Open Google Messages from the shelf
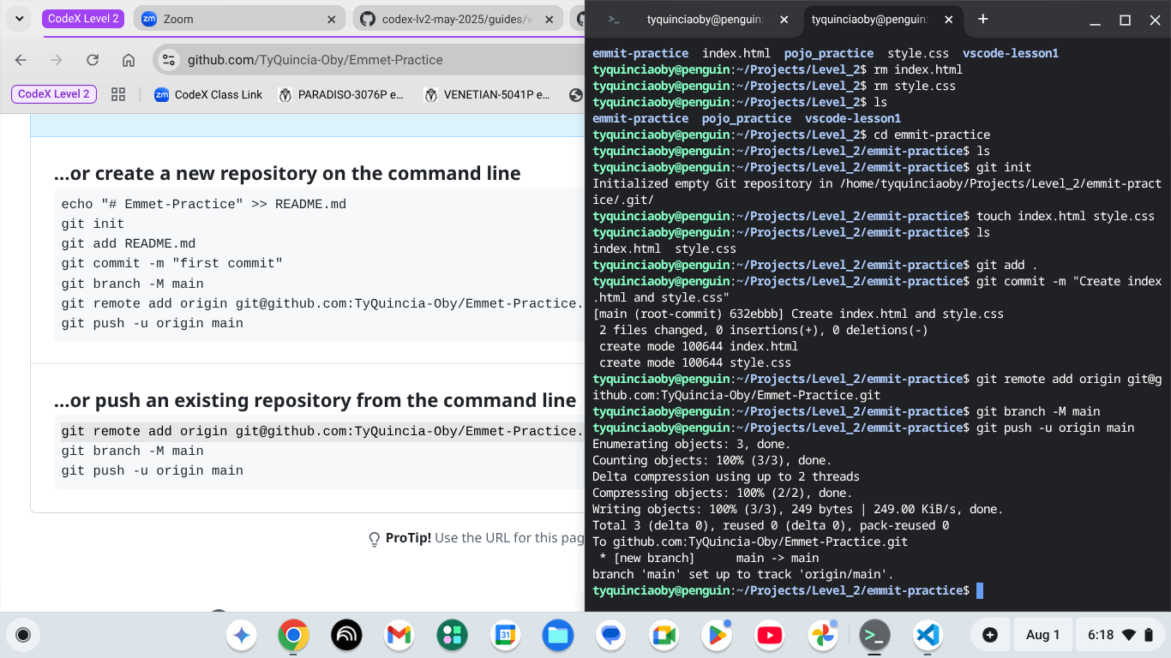This screenshot has width=1171, height=658. pos(611,635)
